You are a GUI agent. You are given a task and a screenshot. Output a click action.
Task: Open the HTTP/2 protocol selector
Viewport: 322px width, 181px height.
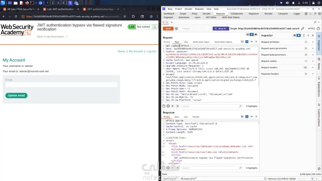point(311,29)
